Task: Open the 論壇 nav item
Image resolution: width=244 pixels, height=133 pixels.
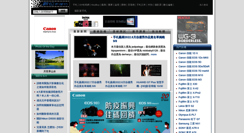Action: 117,5
